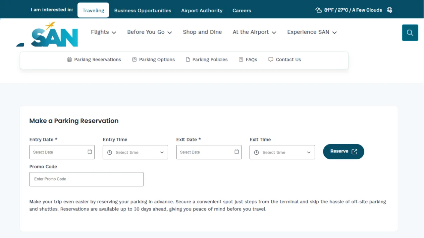Open the site search magnifier button

pos(410,33)
